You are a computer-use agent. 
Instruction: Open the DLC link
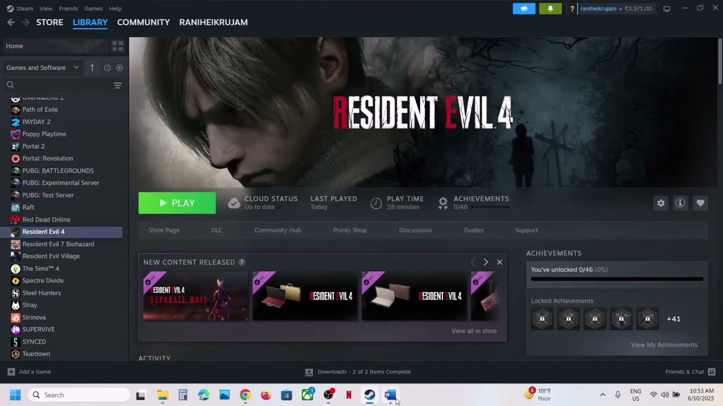click(x=217, y=230)
